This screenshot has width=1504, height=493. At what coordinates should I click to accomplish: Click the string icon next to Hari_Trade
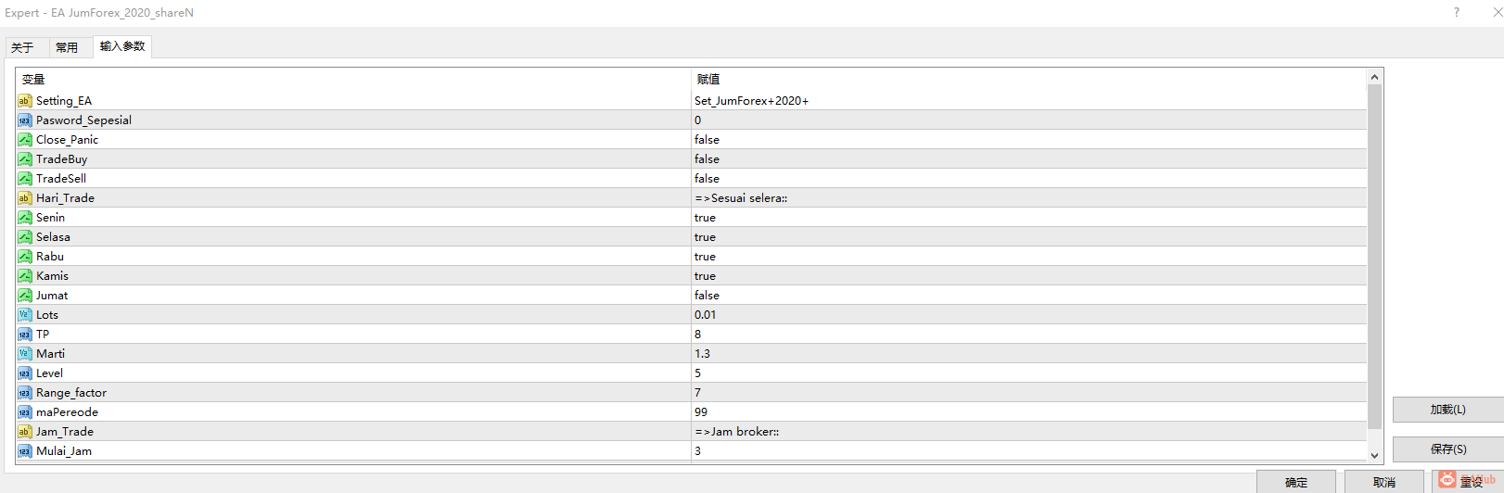[x=25, y=198]
